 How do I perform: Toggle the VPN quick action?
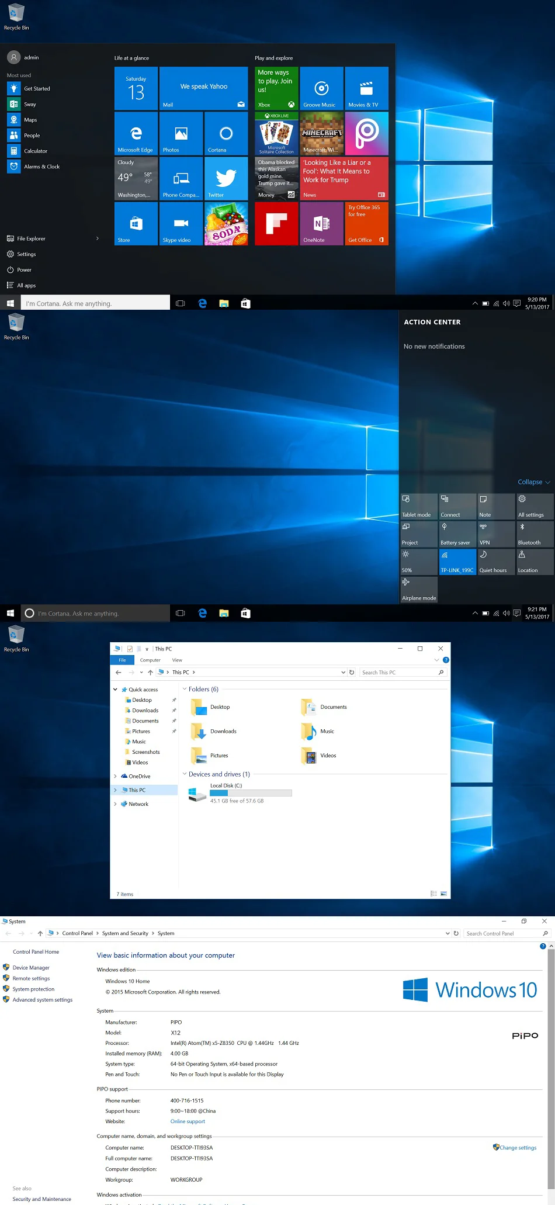point(496,534)
